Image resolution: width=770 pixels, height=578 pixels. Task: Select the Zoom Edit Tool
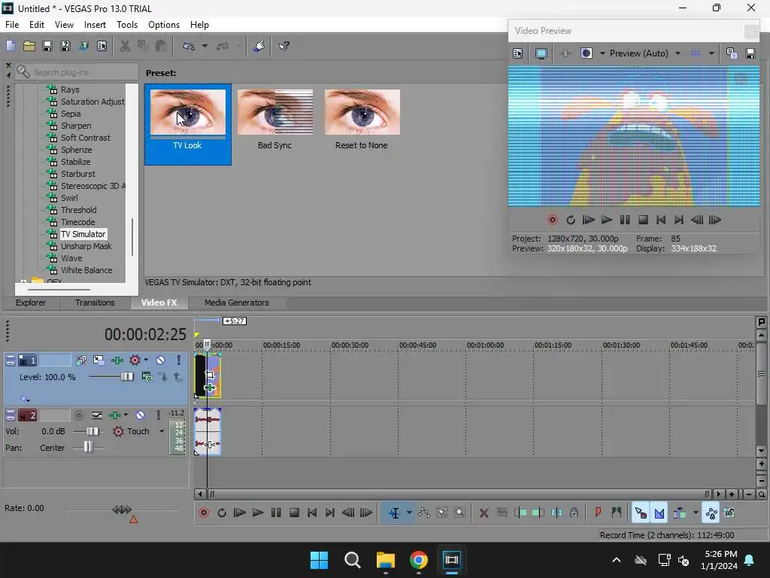(459, 513)
